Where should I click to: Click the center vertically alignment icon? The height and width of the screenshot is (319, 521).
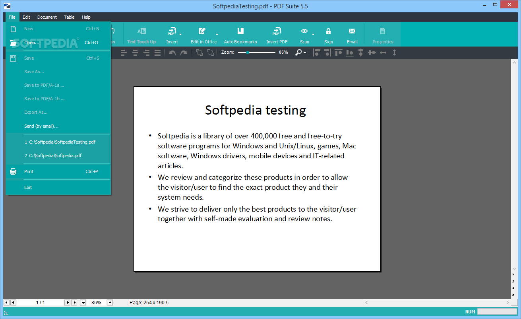tap(361, 53)
